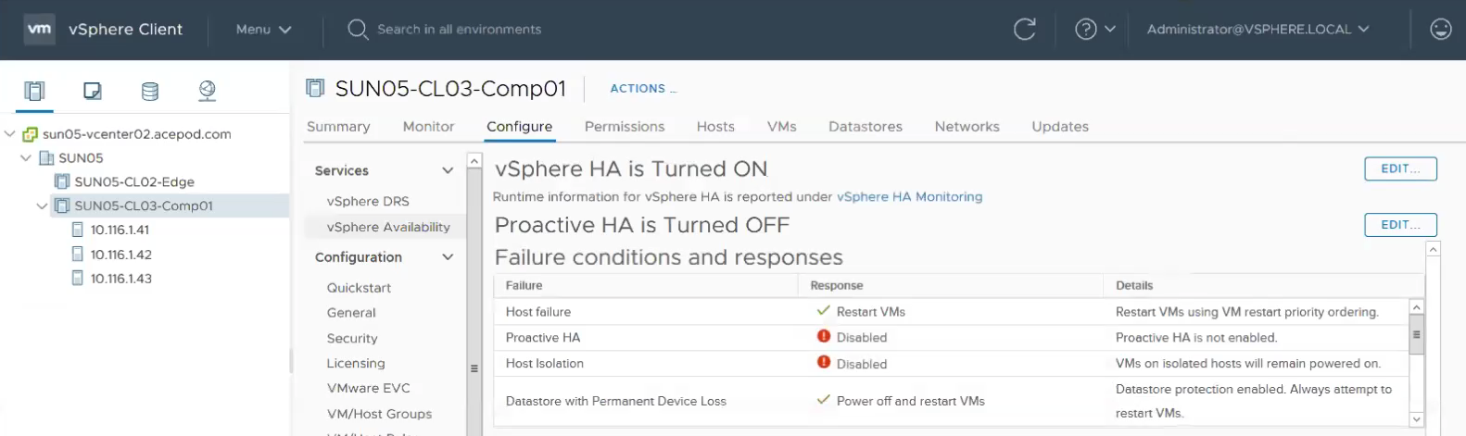Open the Updates tab
This screenshot has height=436, width=1466.
click(x=1060, y=127)
